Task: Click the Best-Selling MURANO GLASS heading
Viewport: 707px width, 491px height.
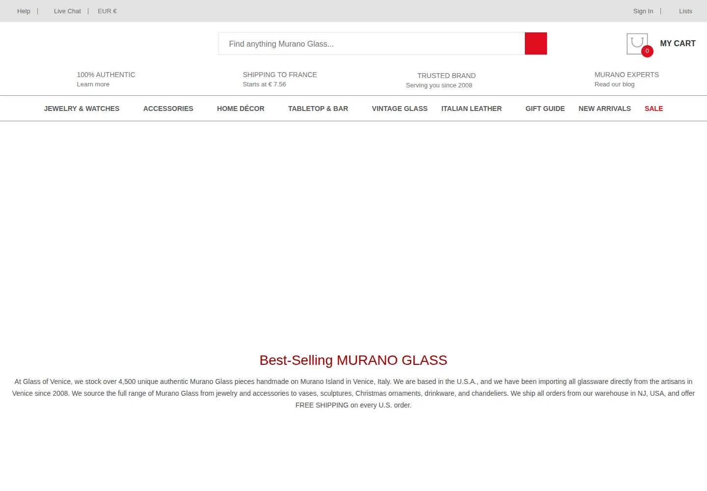Action: (353, 360)
